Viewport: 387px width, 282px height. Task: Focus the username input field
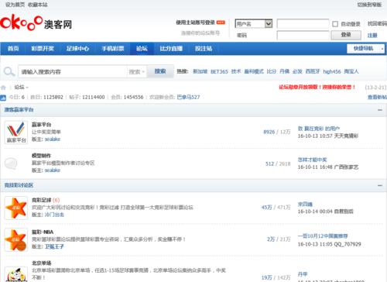coord(303,24)
